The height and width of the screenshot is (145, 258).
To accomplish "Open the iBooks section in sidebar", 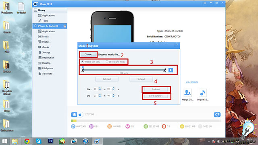I will pyautogui.click(x=44, y=47).
